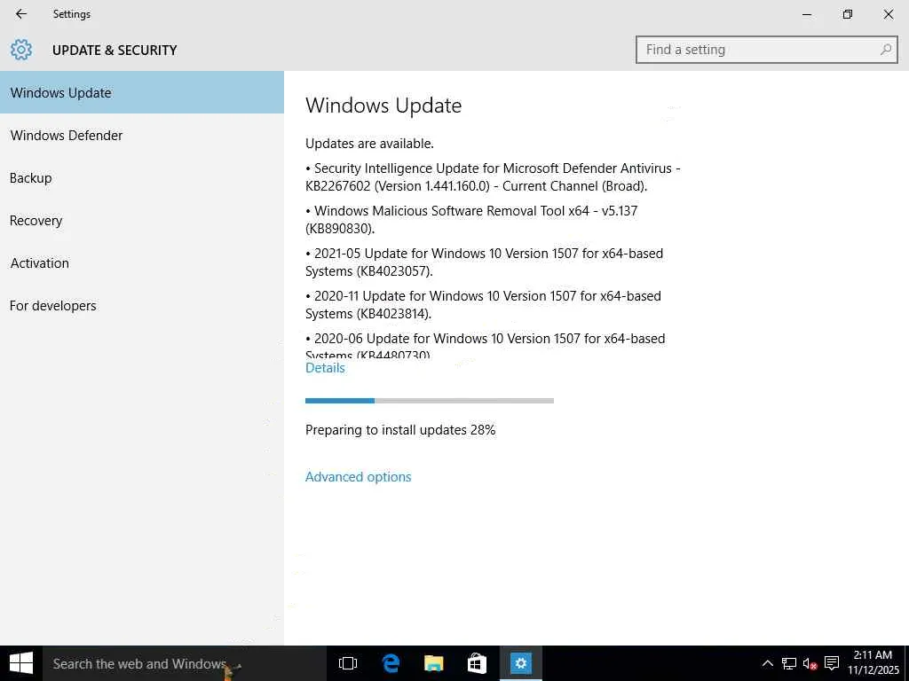Open File Explorer from the taskbar

(x=433, y=663)
